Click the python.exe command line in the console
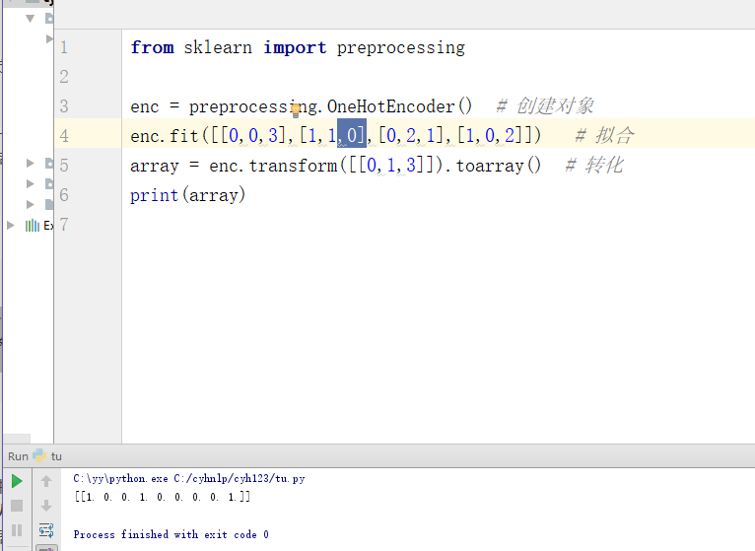 click(189, 479)
